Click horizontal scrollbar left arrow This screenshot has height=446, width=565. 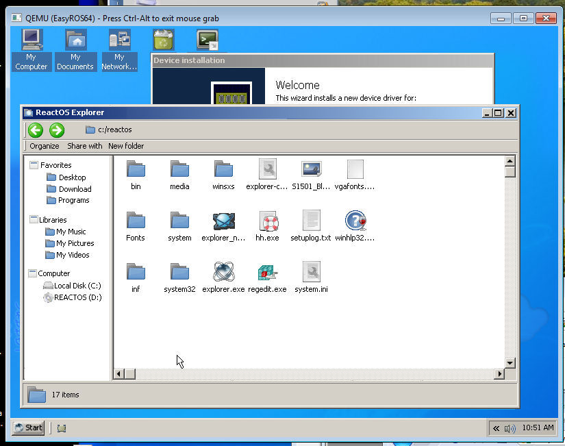click(x=118, y=374)
